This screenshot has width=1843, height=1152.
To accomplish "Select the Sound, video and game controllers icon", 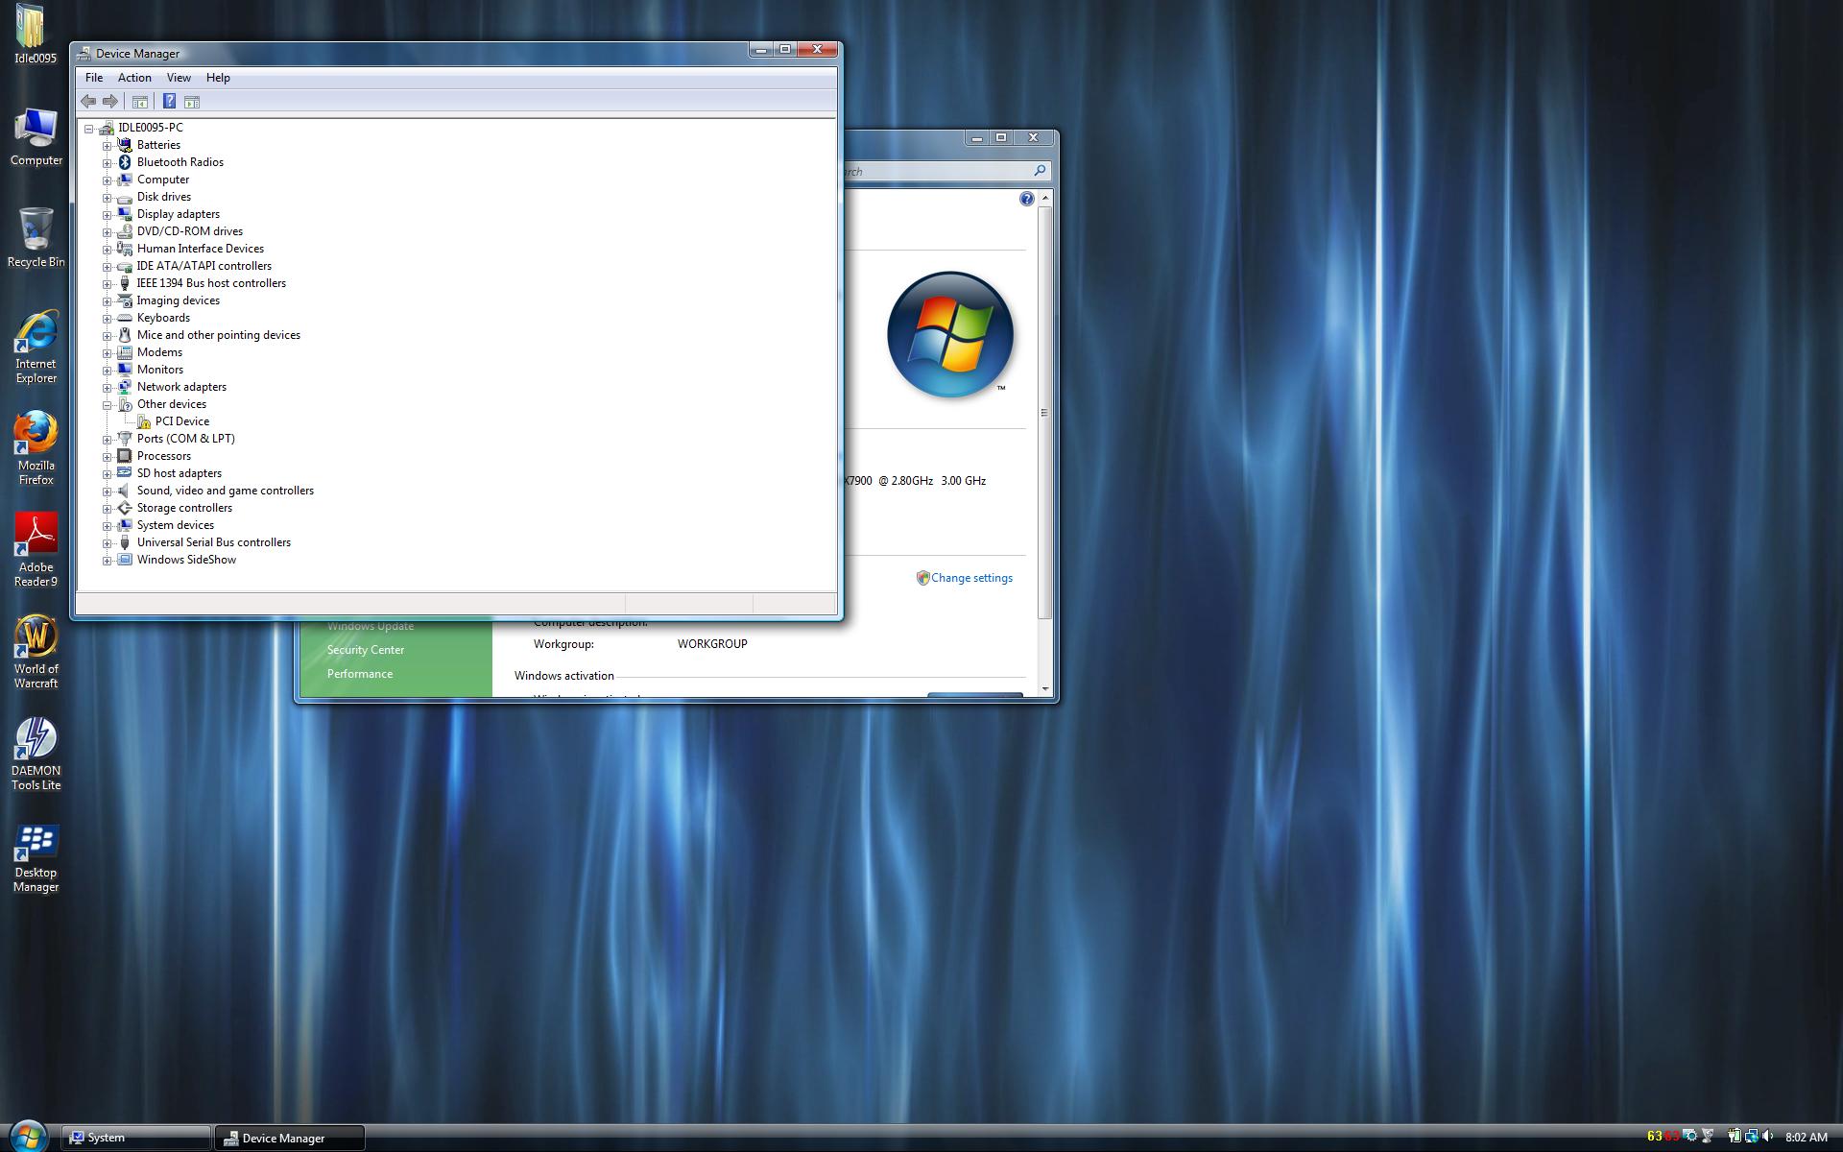I will point(125,491).
